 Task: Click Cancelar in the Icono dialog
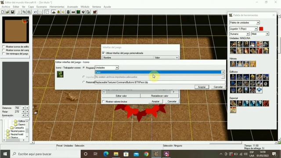(218, 87)
